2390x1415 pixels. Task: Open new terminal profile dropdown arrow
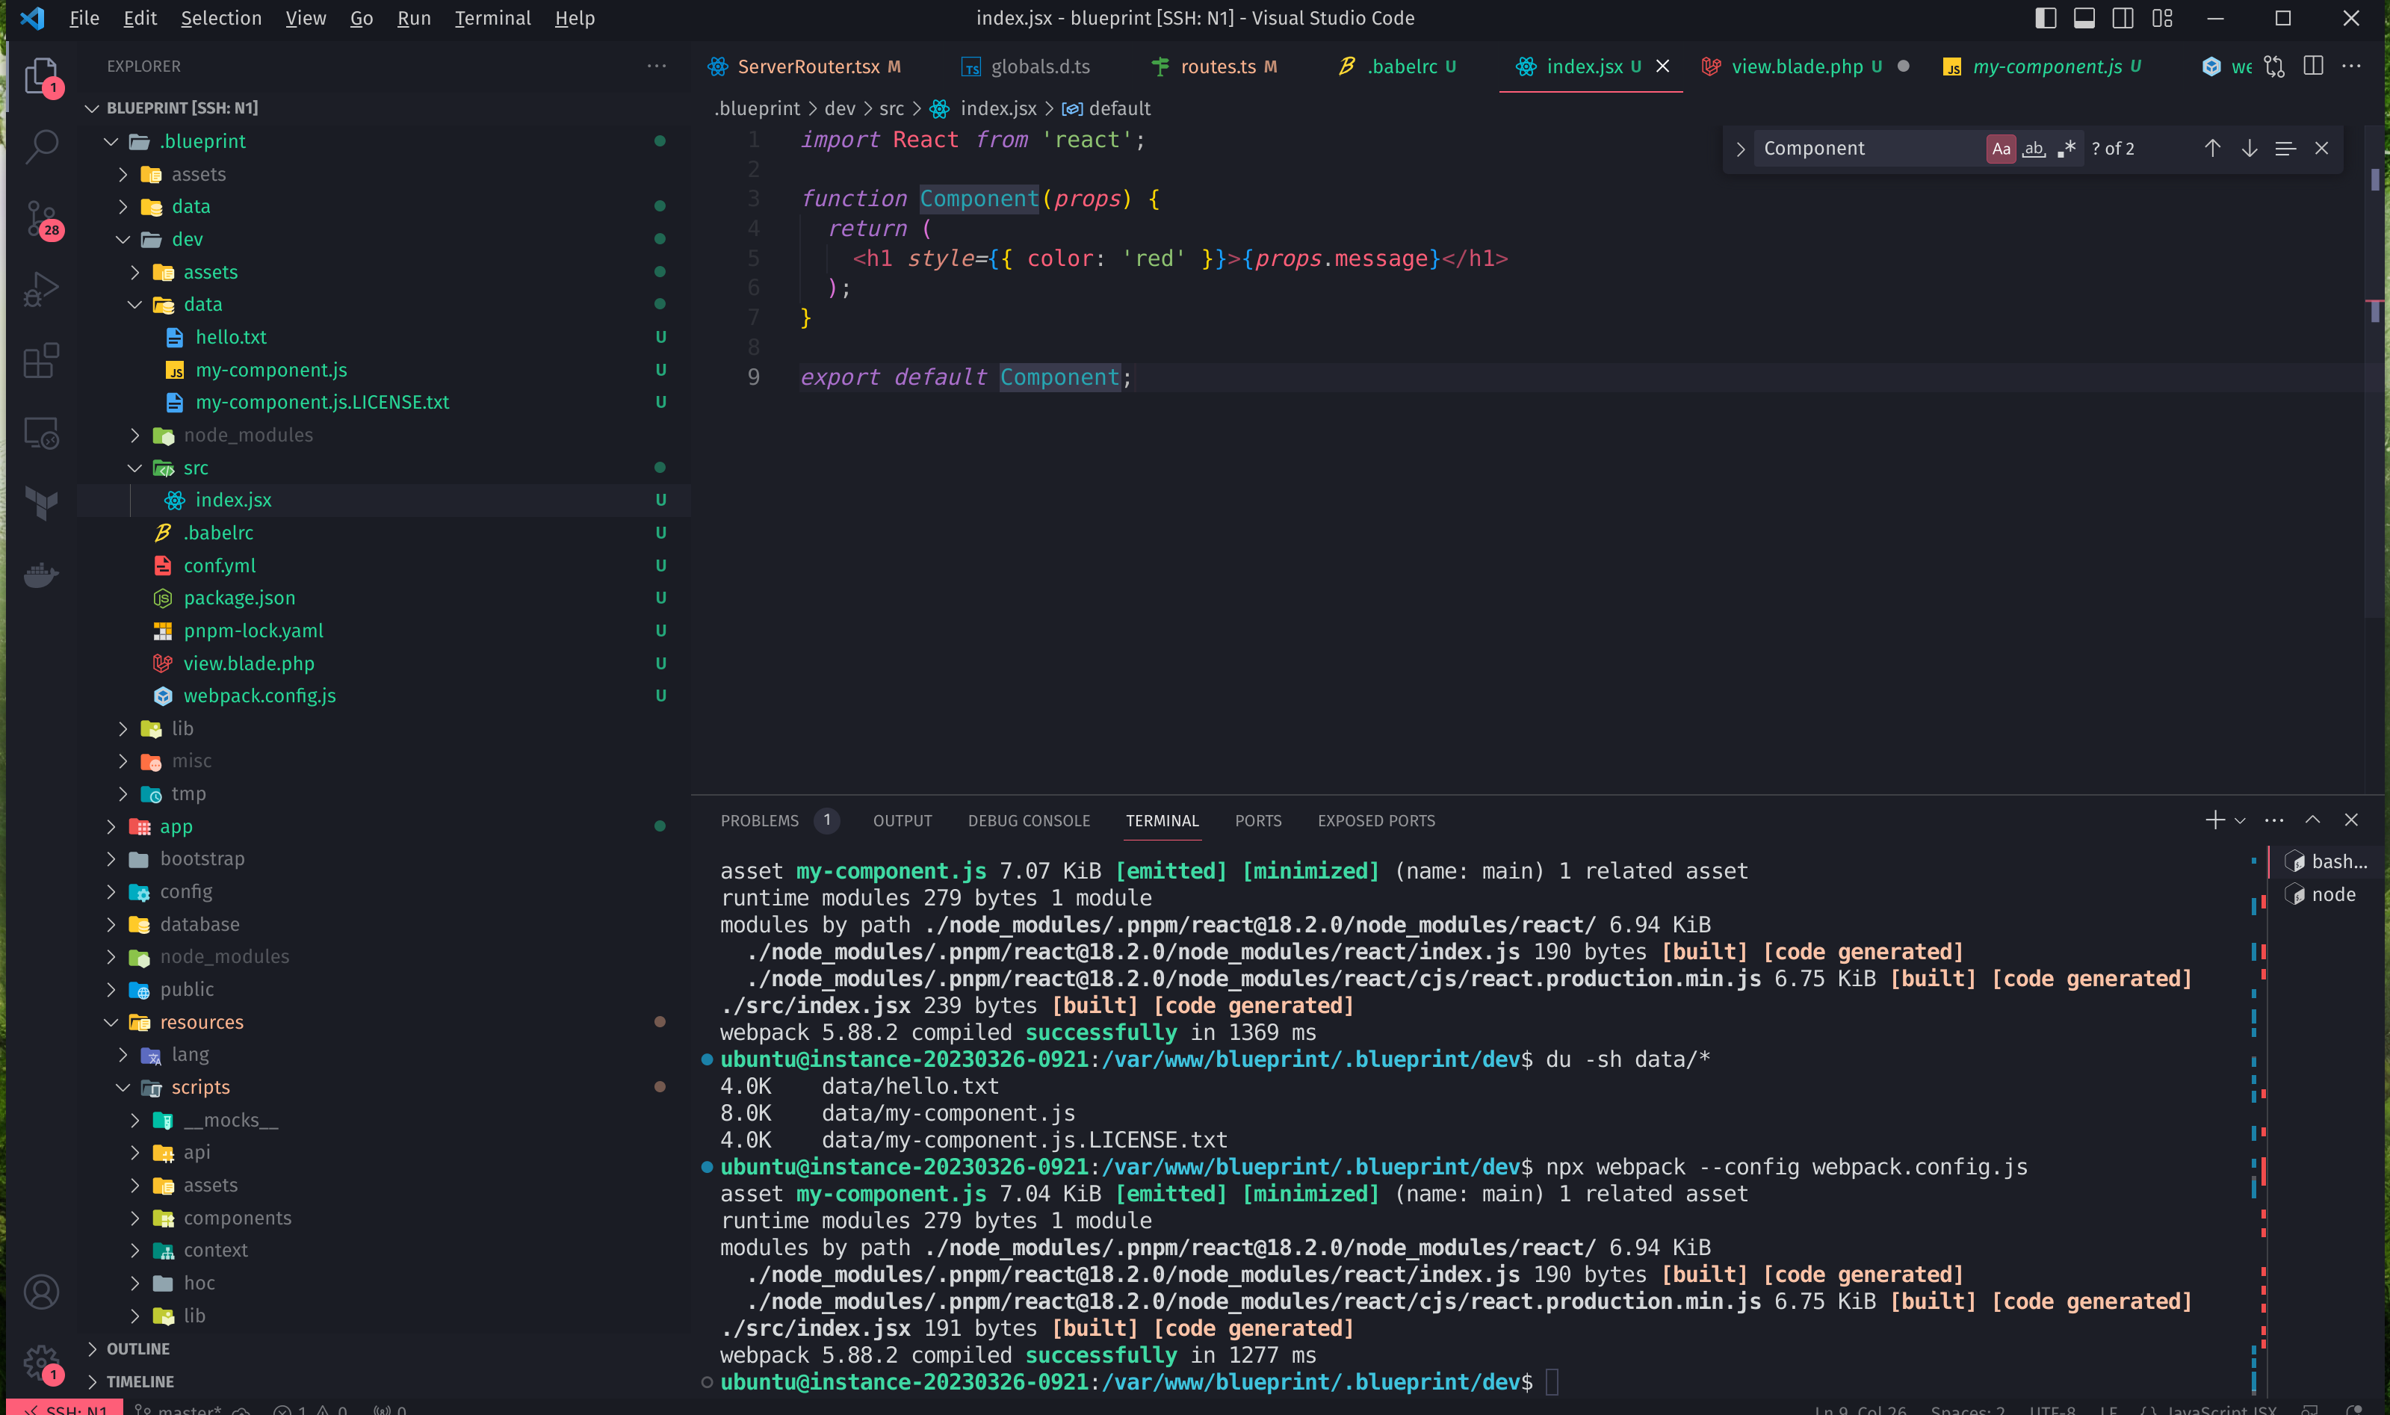coord(2241,821)
